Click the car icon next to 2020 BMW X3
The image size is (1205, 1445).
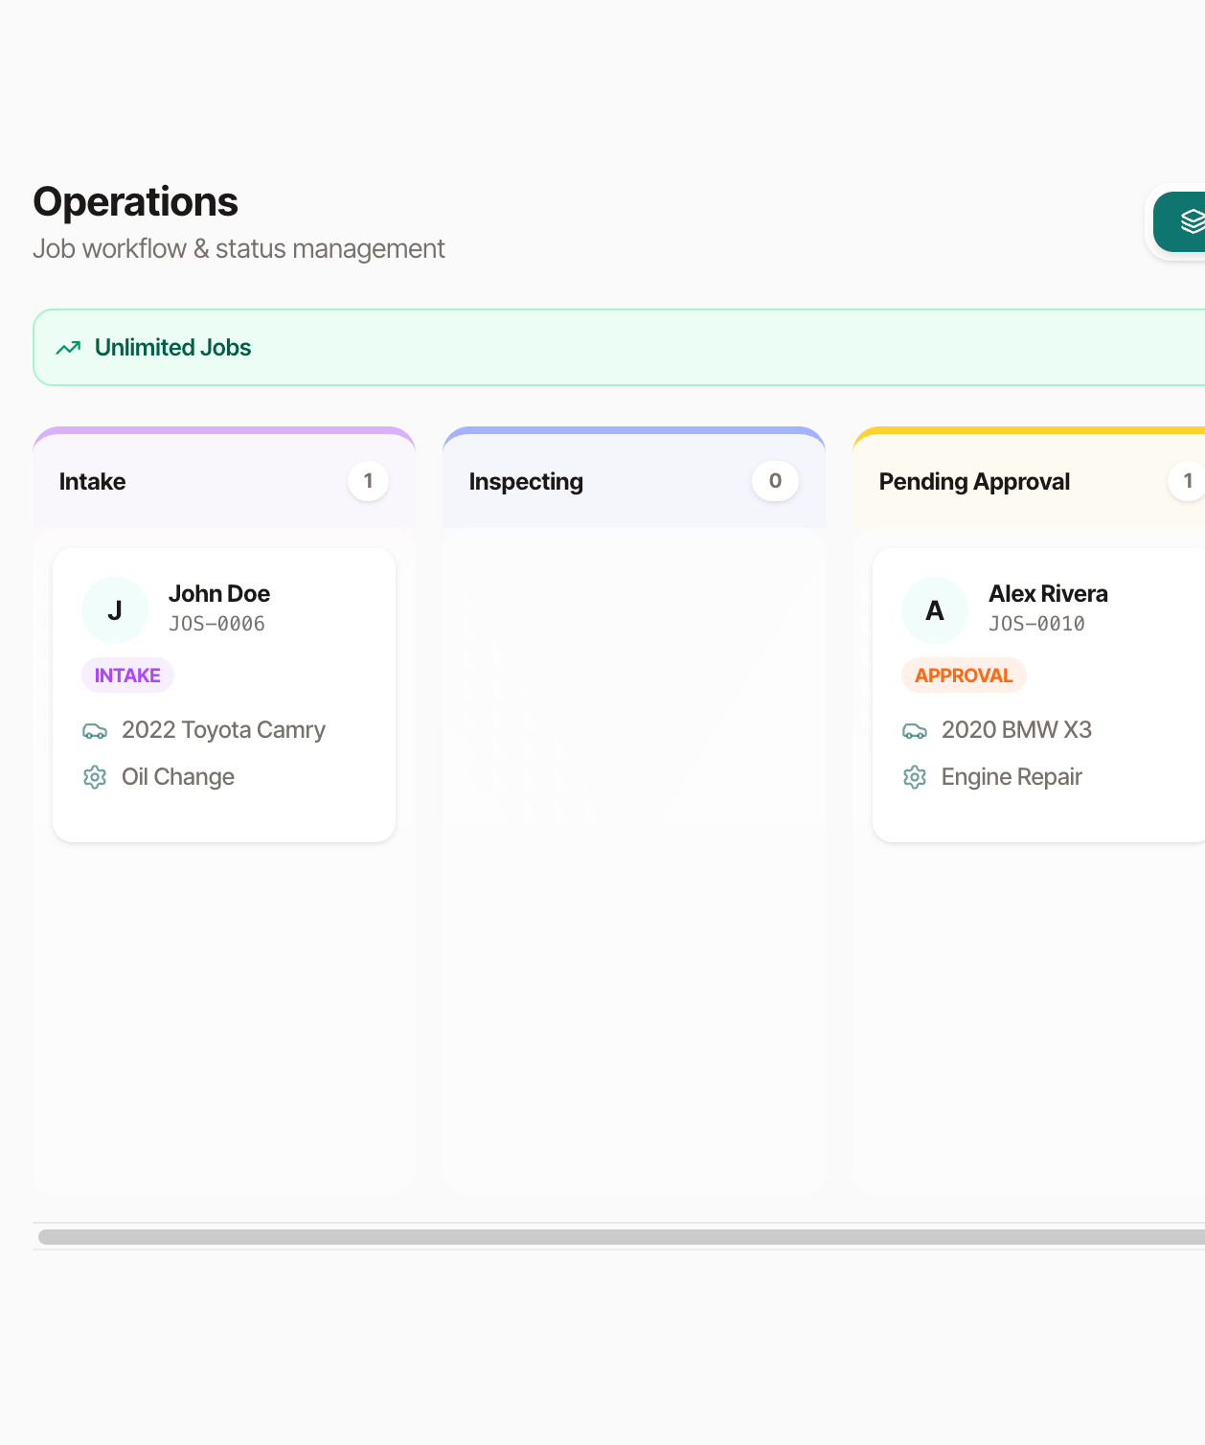point(915,731)
